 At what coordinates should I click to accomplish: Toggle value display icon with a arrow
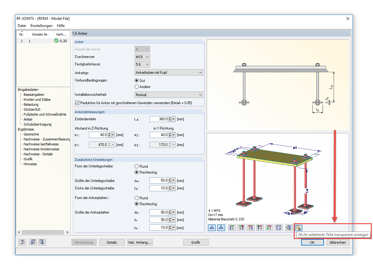point(221,228)
